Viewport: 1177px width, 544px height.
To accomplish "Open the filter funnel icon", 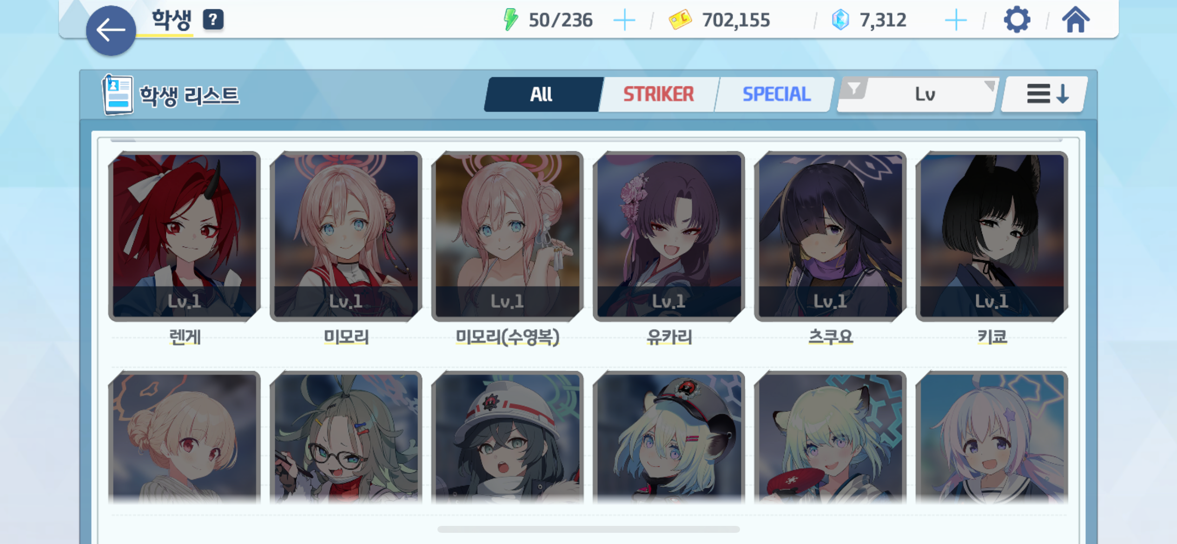I will tap(854, 88).
